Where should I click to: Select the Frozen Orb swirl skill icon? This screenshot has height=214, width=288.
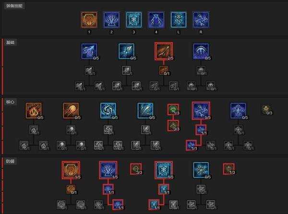[108, 111]
